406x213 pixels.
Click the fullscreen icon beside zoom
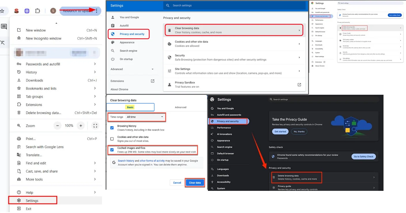(x=95, y=125)
